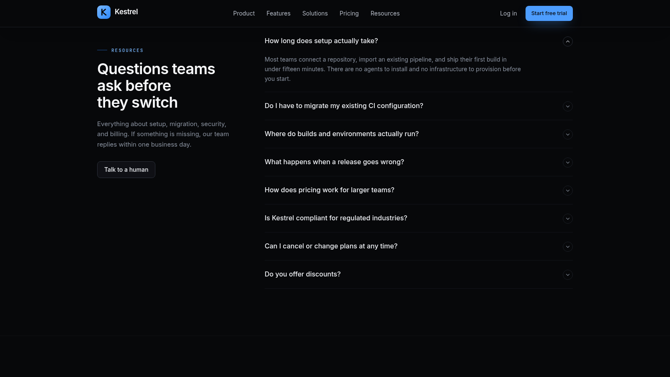Select question 'Do you offer discounts?'
The image size is (670, 377).
click(302, 274)
